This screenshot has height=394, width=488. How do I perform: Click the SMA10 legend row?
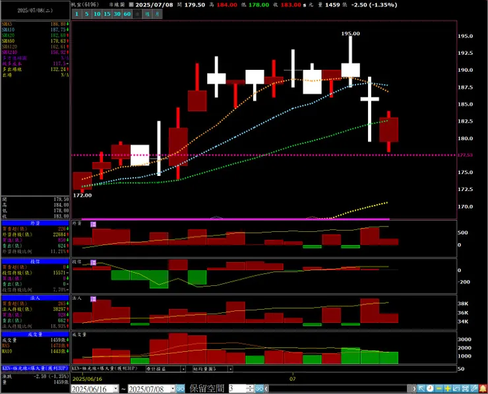pos(35,30)
